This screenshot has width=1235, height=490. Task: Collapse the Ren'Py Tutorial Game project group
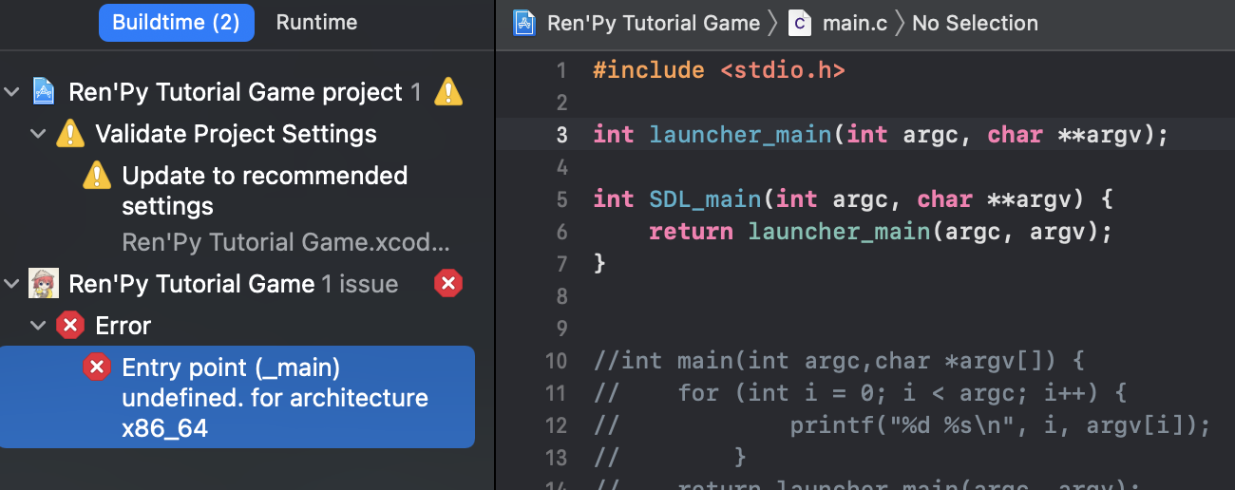point(11,92)
